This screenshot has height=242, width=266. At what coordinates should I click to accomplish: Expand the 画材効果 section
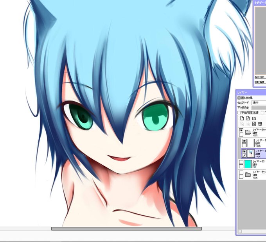pos(239,98)
